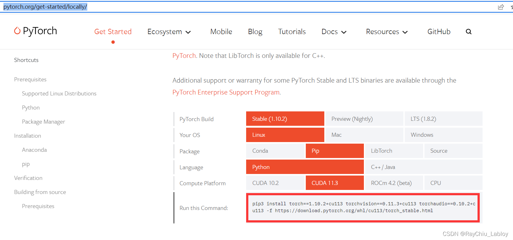Select Stable (1.10.2) build
The image size is (513, 240).
click(x=285, y=119)
